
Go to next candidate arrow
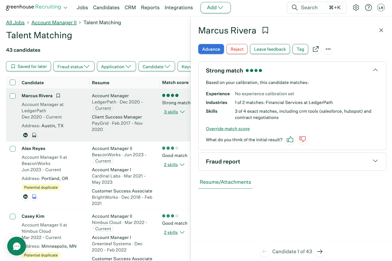320,251
